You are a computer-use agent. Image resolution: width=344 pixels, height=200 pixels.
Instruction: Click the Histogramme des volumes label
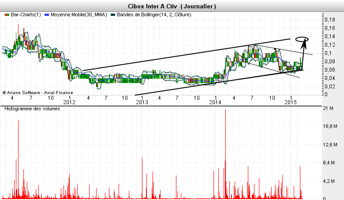tap(32, 109)
